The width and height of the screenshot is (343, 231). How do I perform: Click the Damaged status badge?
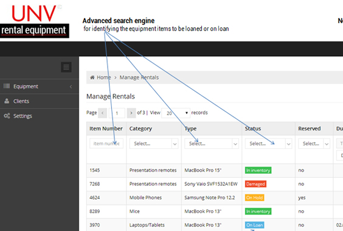(255, 184)
